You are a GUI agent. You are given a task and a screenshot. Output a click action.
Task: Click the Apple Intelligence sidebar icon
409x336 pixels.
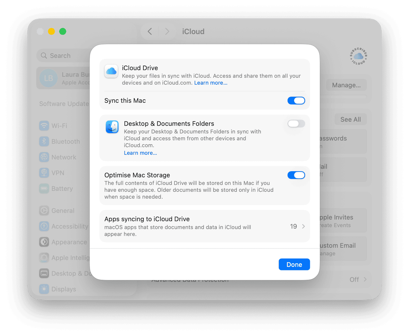tap(44, 258)
